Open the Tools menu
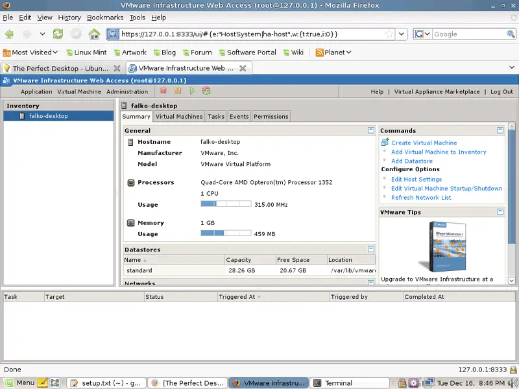The width and height of the screenshot is (519, 389). tap(138, 18)
